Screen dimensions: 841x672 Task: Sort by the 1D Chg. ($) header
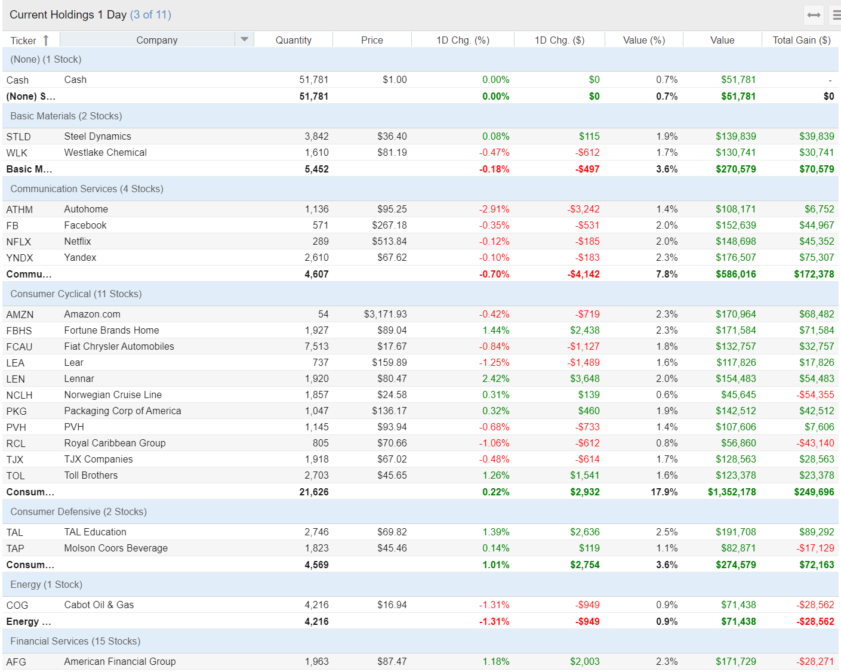[x=559, y=40]
